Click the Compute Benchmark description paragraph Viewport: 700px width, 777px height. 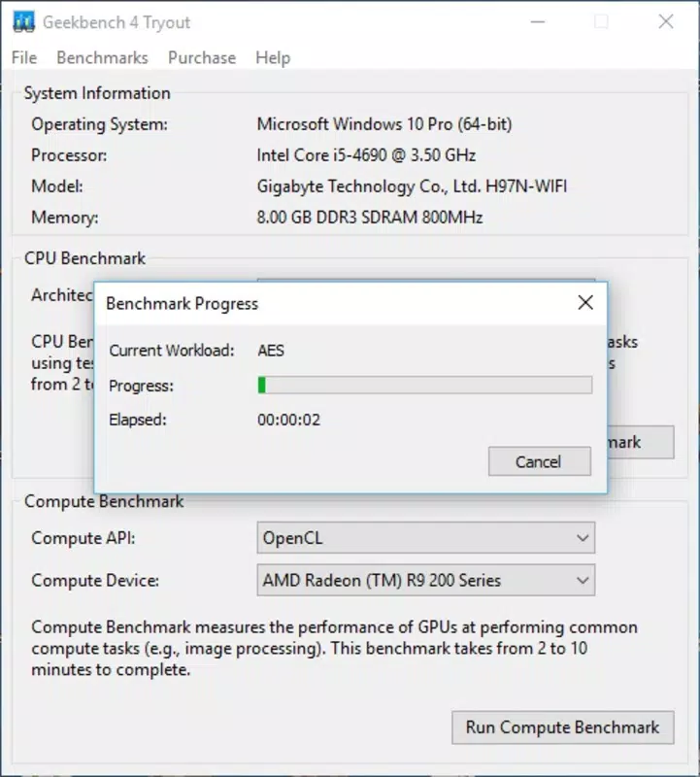coord(334,649)
